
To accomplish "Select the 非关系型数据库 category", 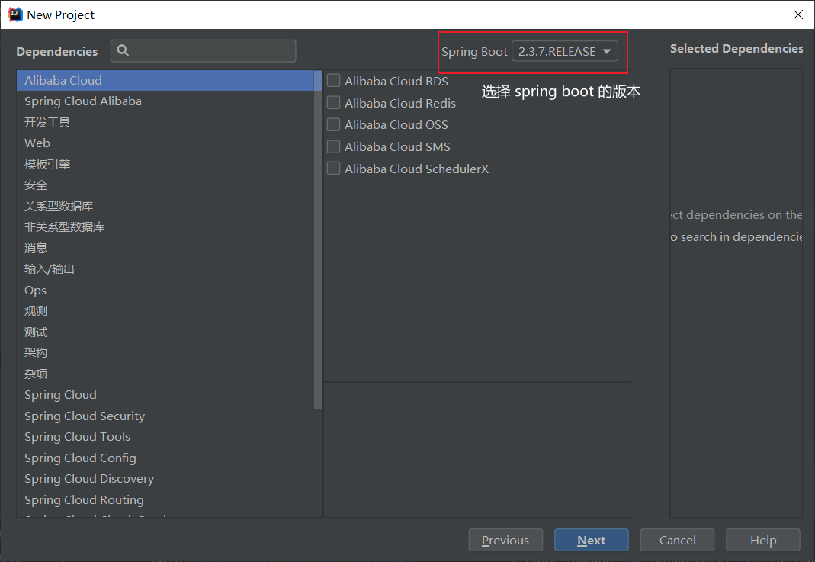I will tap(165, 226).
